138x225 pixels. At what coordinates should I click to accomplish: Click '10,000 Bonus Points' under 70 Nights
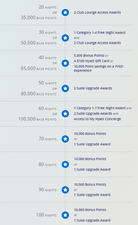(x=90, y=134)
